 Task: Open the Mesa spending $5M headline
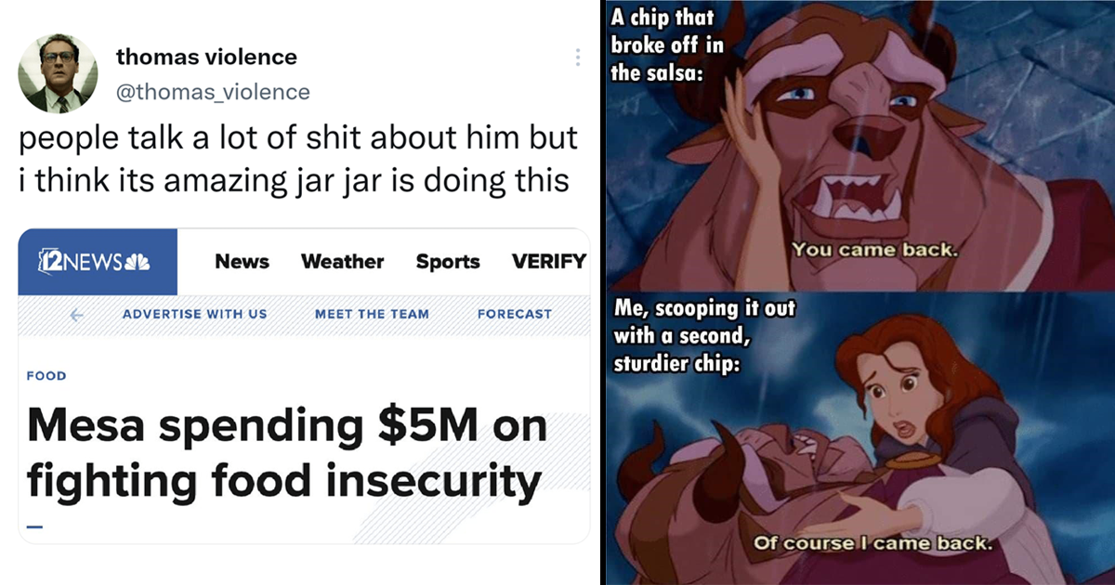coord(286,453)
